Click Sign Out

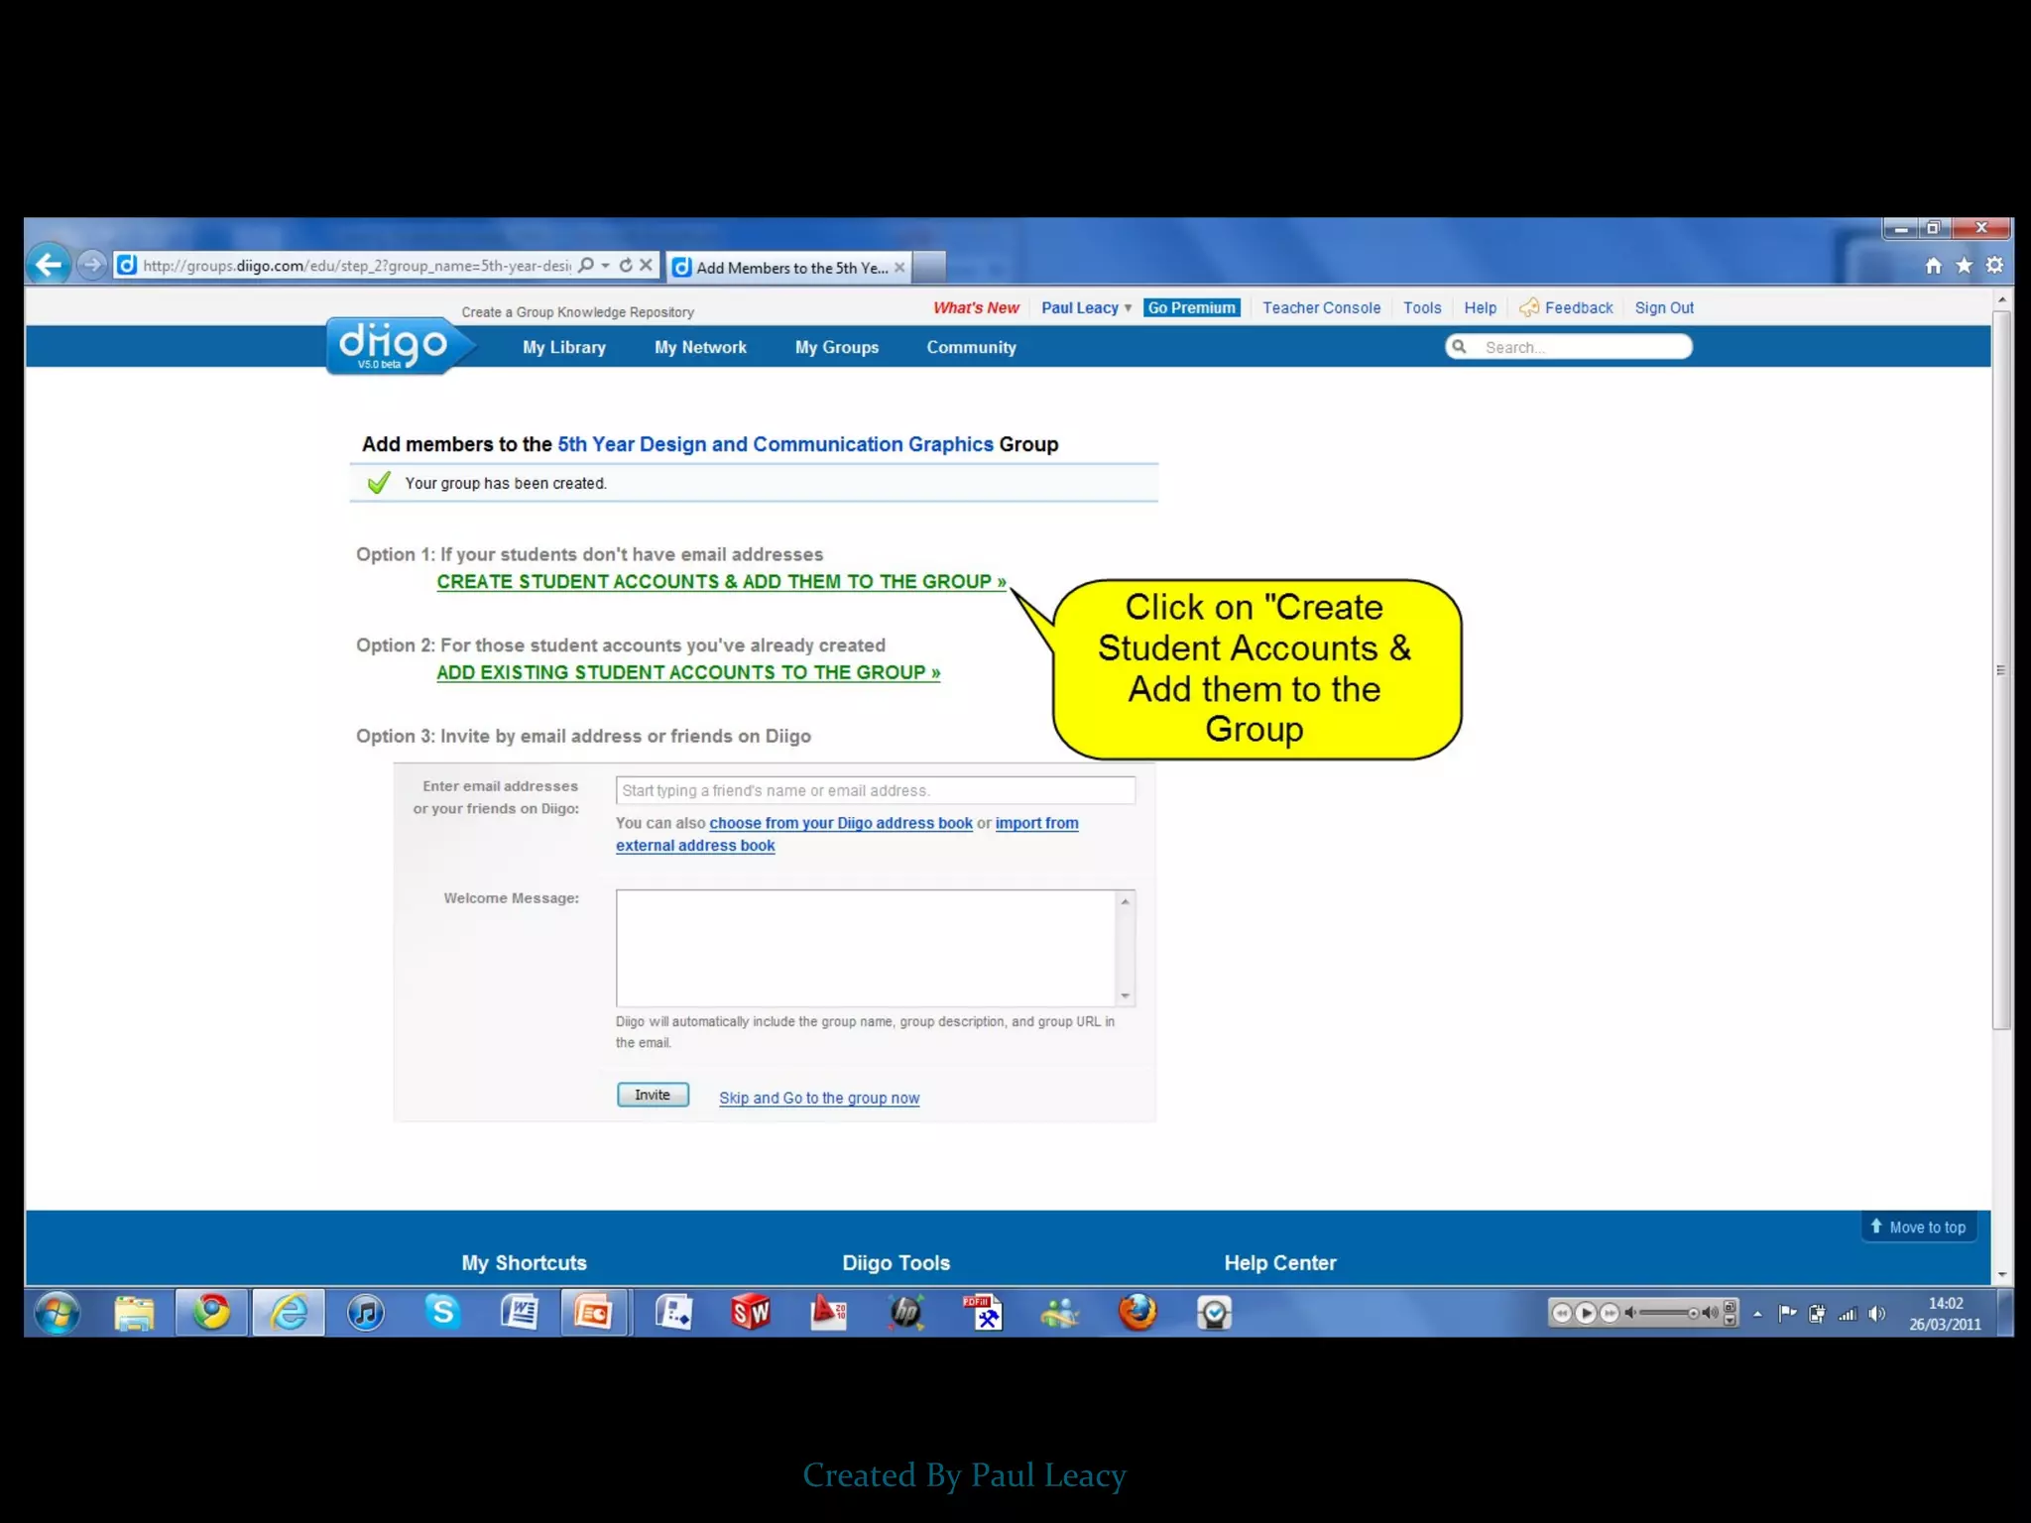click(1664, 307)
